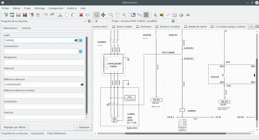The width and height of the screenshot is (259, 140).
Task: Click the Appliquer button
Action: (83, 127)
